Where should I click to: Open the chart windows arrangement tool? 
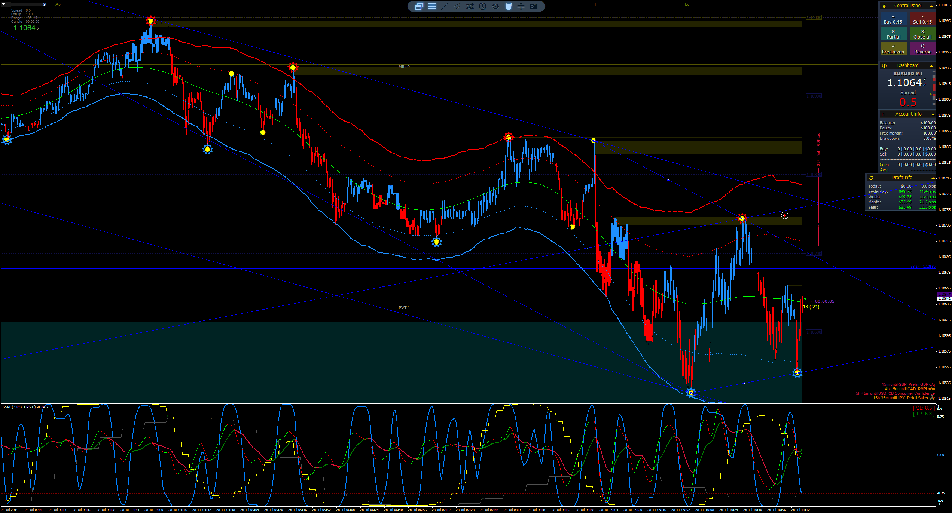(419, 6)
